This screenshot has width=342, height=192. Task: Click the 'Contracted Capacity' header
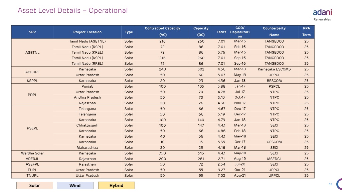pyautogui.click(x=163, y=28)
